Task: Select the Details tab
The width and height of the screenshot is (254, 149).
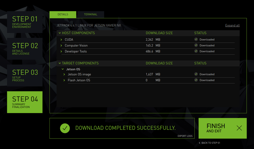Action: coord(63,15)
